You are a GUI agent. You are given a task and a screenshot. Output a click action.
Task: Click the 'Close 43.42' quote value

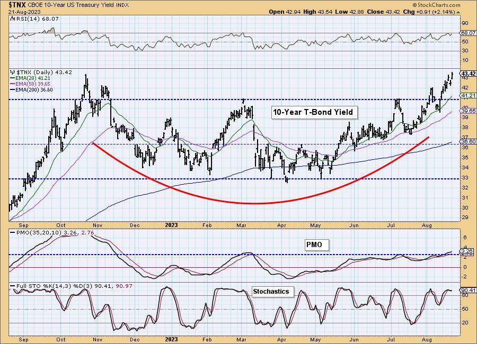pos(383,12)
